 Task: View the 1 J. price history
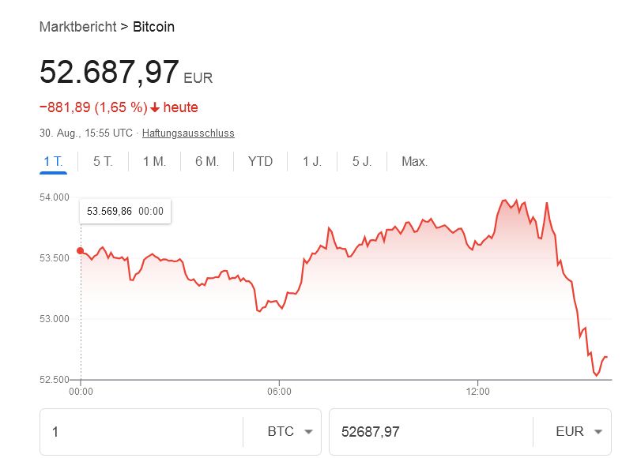[312, 162]
